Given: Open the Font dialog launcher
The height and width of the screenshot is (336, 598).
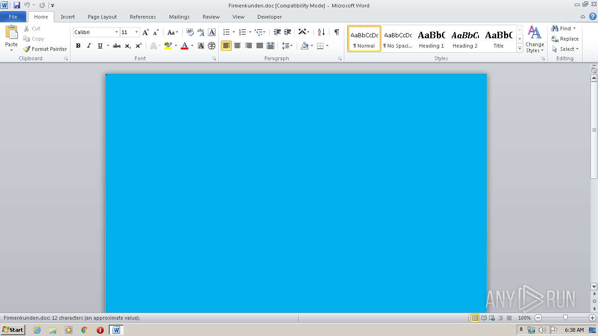Looking at the screenshot, I should (214, 59).
